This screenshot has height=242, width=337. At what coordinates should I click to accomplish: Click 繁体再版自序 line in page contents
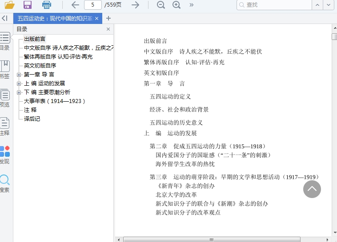tap(184, 62)
